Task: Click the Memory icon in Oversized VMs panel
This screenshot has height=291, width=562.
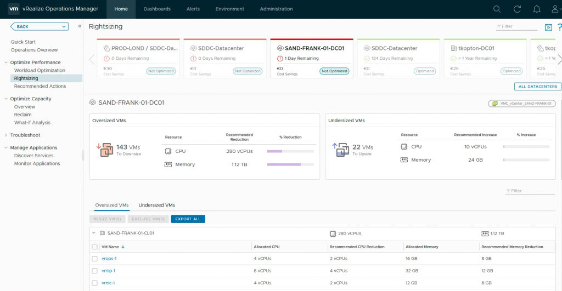Action: (x=168, y=164)
